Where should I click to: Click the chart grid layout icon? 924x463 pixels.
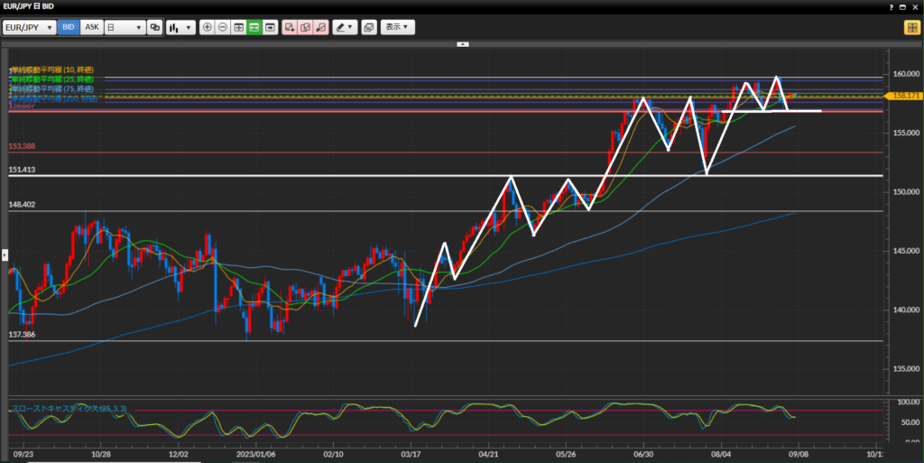coord(239,27)
